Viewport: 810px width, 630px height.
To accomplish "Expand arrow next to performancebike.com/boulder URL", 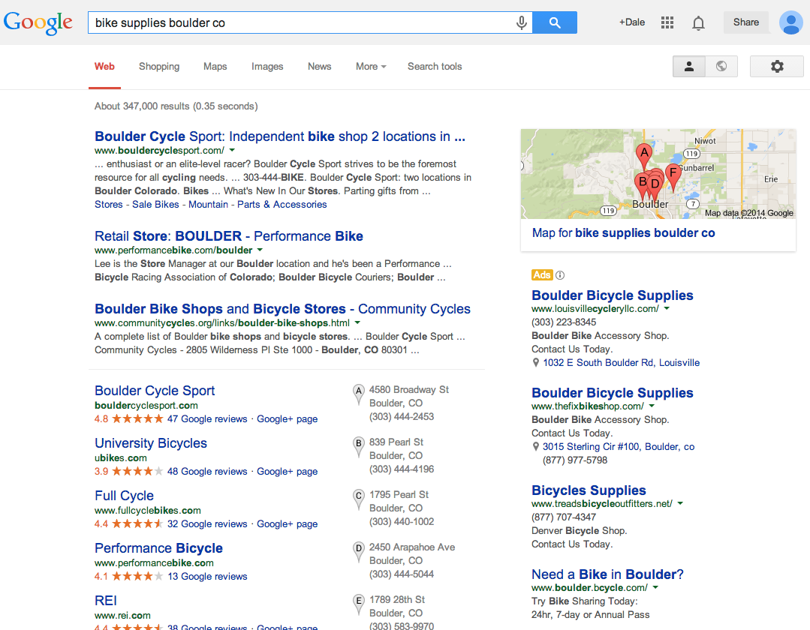I will [x=260, y=250].
